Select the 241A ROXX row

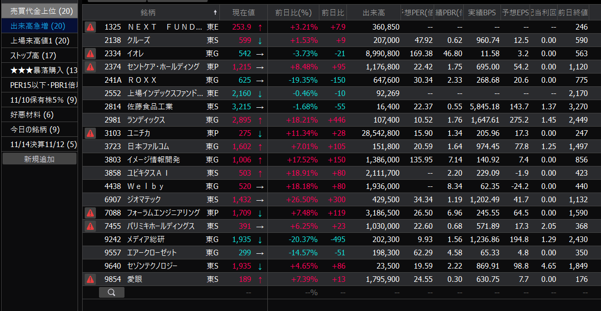pyautogui.click(x=142, y=80)
